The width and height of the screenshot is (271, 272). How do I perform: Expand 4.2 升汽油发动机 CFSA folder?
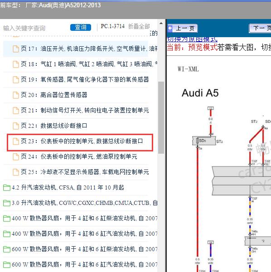click(x=68, y=188)
